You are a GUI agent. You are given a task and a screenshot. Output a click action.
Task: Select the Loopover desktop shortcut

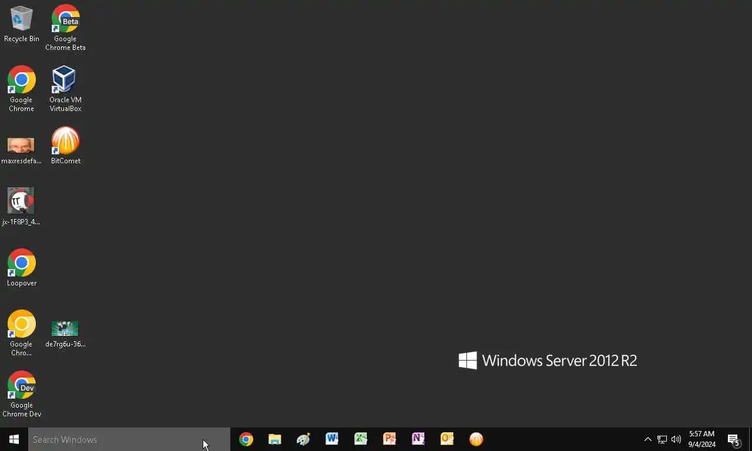pyautogui.click(x=21, y=268)
